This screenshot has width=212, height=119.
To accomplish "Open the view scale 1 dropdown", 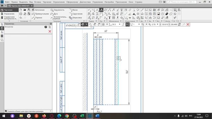I will pyautogui.click(x=139, y=24).
